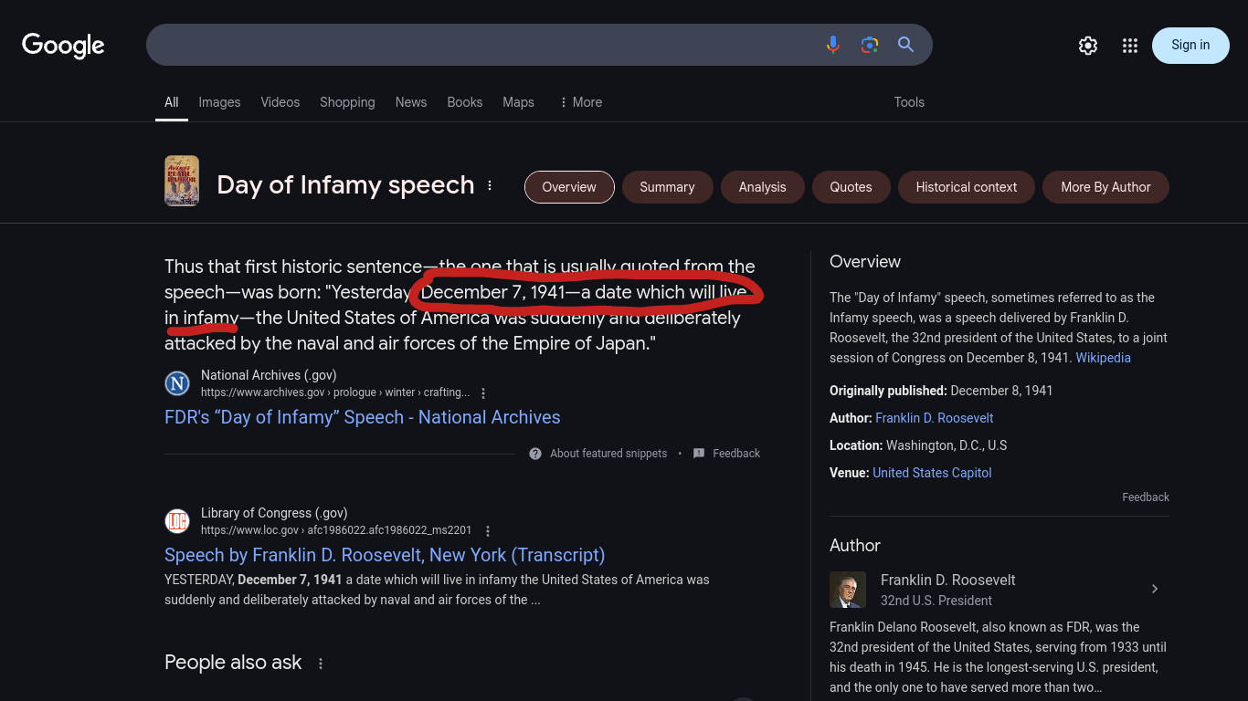Open the Google apps grid
1248x701 pixels.
1130,46
